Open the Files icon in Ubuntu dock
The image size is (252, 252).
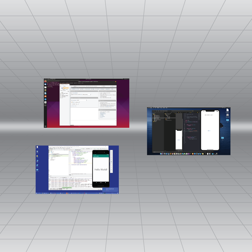pyautogui.click(x=45, y=87)
